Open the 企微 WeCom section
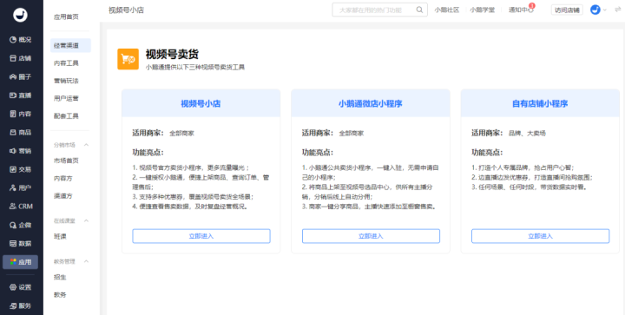 (20, 225)
